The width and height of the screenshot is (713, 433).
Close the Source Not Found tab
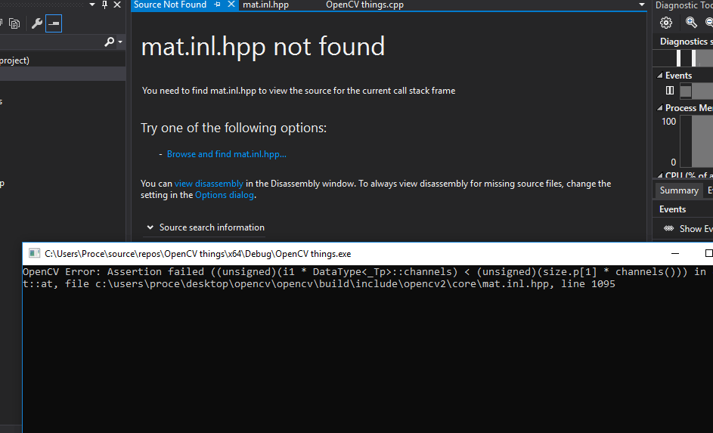tap(231, 5)
